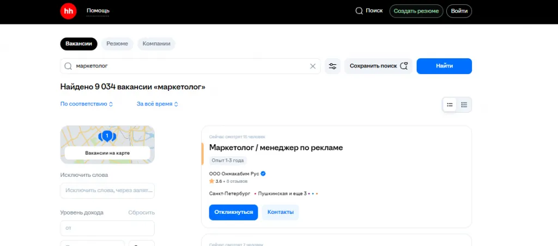Click the Пушкинская и еще 3 metro text
This screenshot has width=558, height=246.
pyautogui.click(x=282, y=194)
